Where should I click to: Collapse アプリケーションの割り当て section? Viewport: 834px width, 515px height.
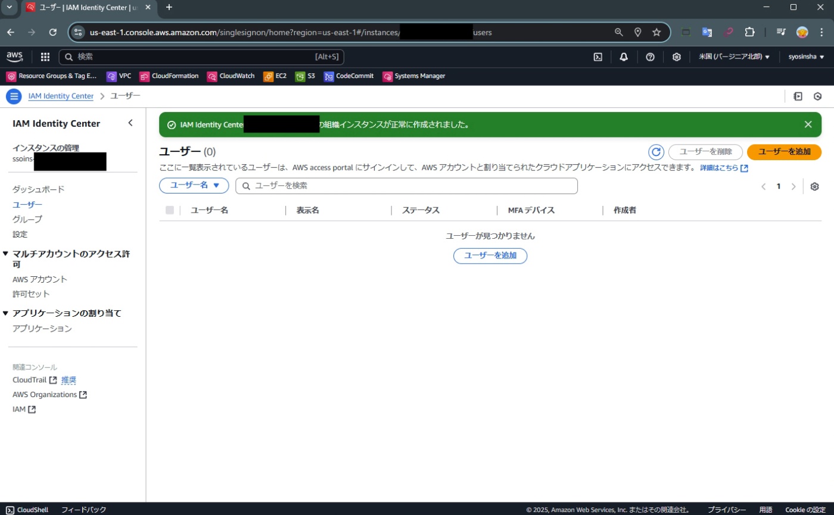point(6,313)
